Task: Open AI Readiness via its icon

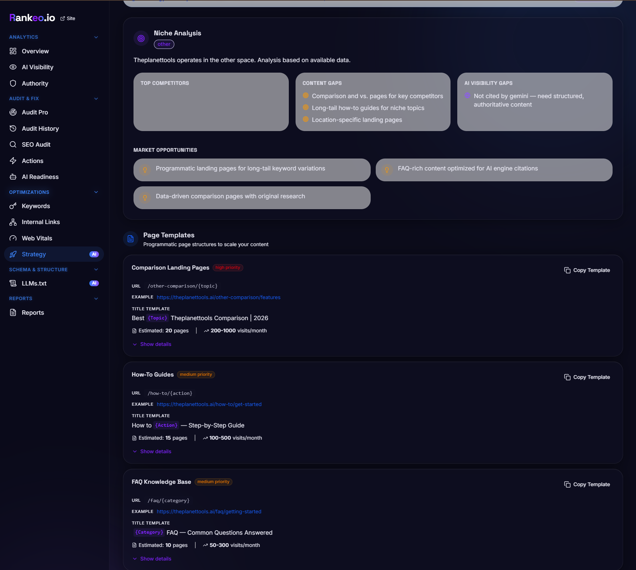Action: [13, 177]
